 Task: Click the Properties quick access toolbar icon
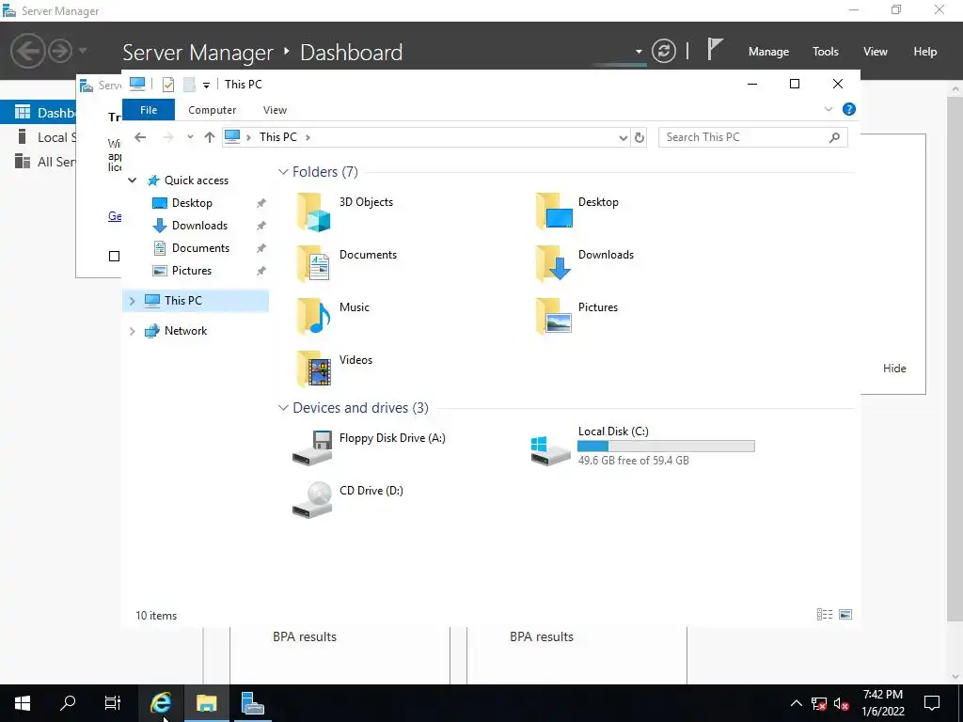pyautogui.click(x=168, y=84)
